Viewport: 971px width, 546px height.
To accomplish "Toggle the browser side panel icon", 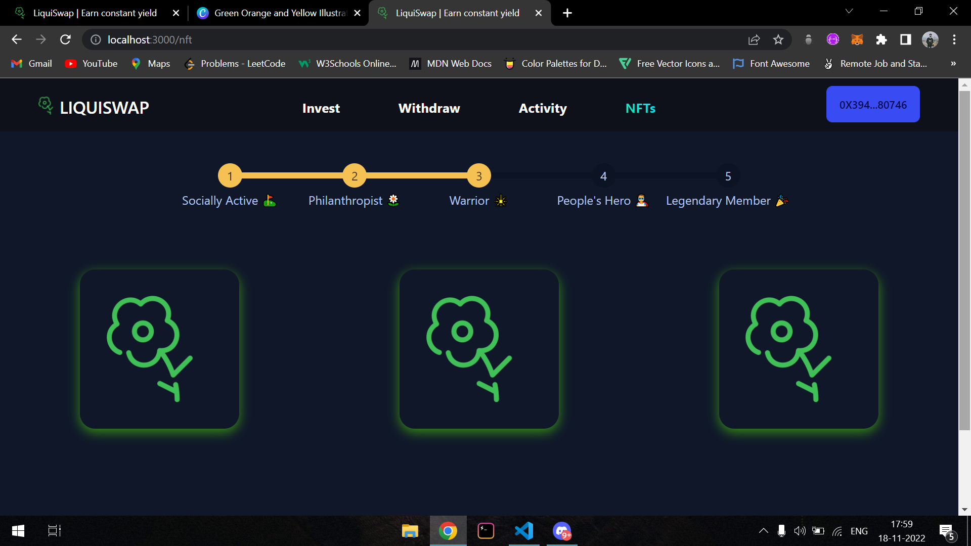I will [905, 39].
